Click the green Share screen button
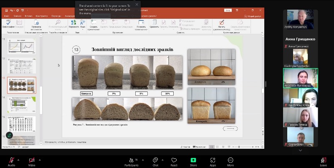The height and width of the screenshot is (168, 334). (193, 160)
